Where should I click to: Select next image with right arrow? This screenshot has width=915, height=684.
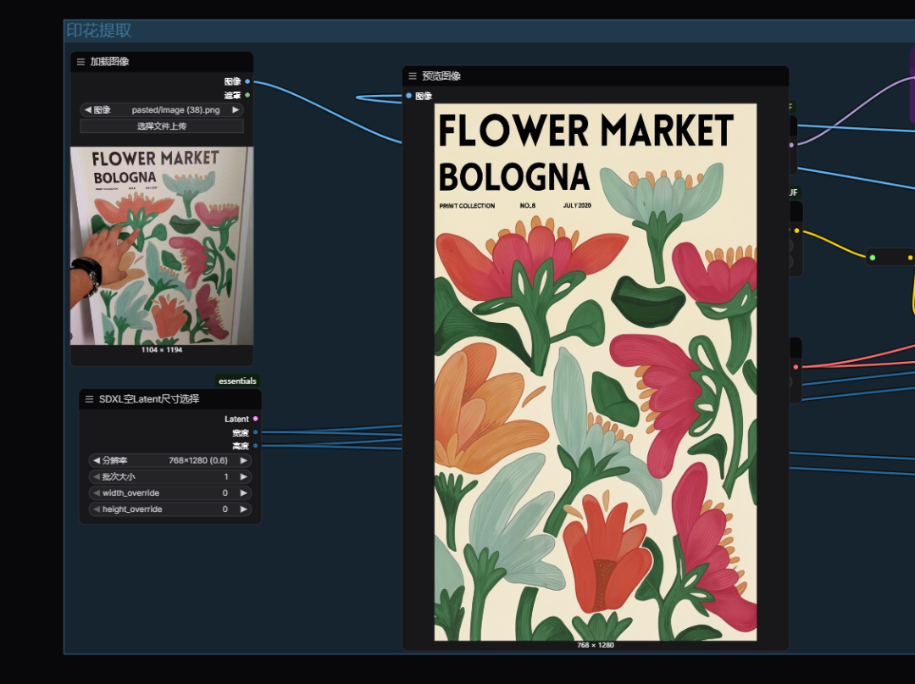[x=236, y=109]
